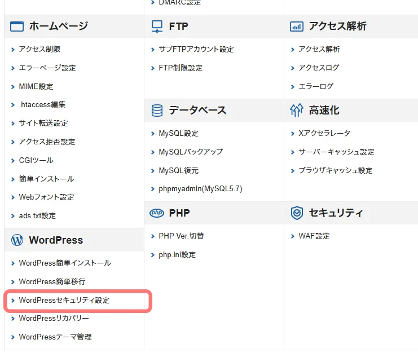
Task: Open サブFTPアカウント設定
Action: tap(196, 49)
